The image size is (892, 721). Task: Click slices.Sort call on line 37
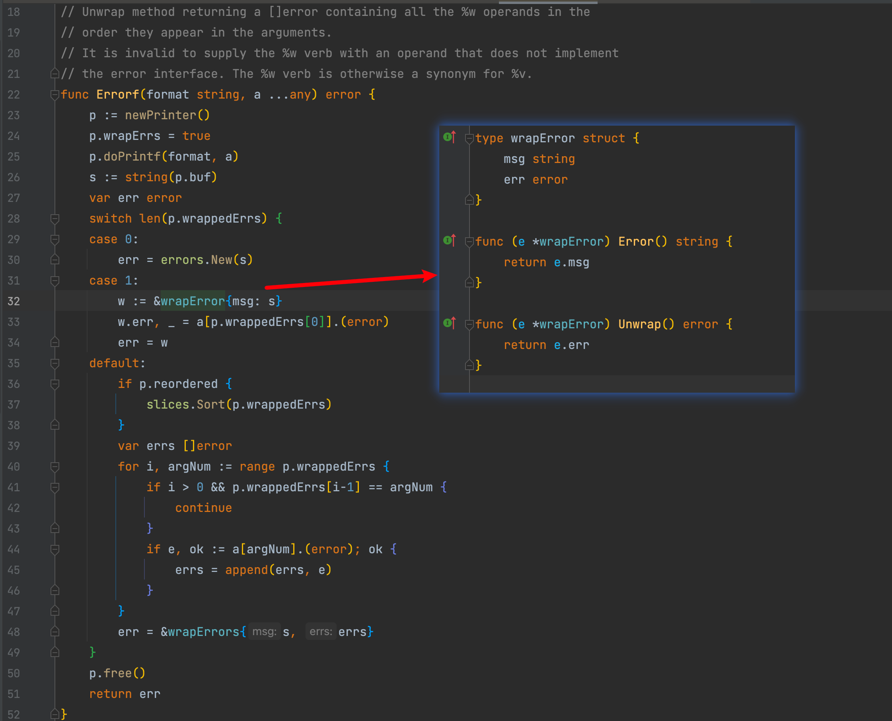coord(239,405)
